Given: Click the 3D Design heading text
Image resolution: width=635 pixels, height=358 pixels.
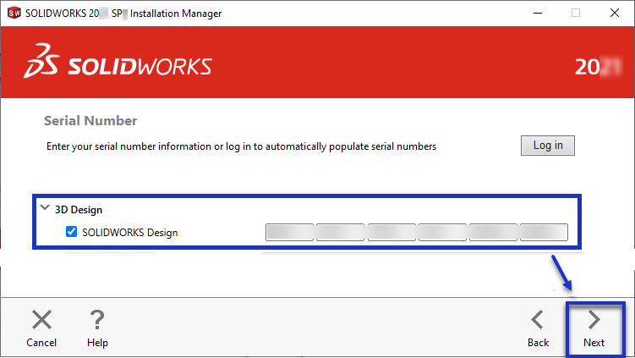Looking at the screenshot, I should (79, 210).
